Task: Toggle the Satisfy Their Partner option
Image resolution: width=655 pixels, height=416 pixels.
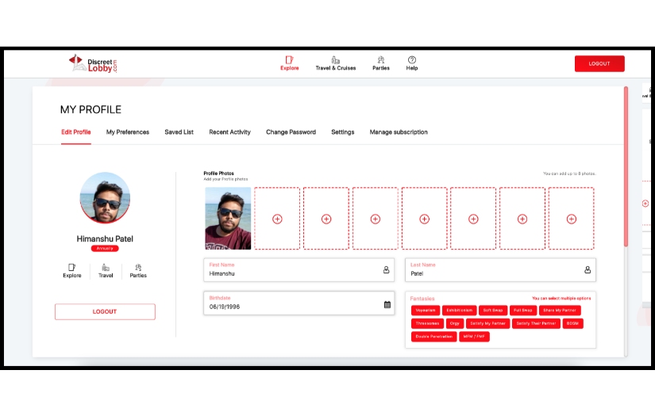Action: pos(537,323)
